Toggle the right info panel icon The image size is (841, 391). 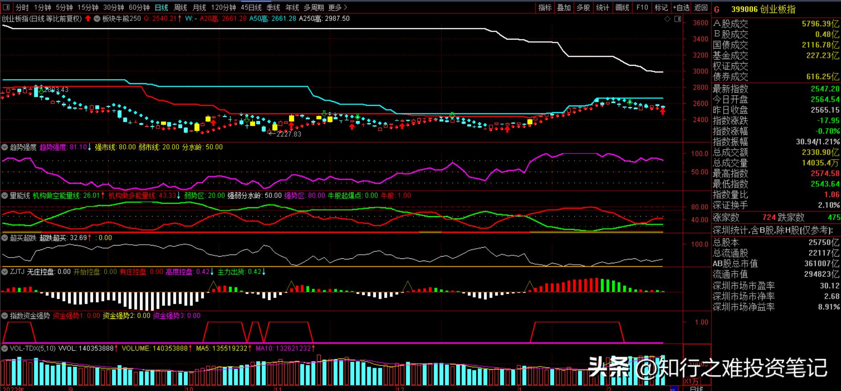tap(678, 19)
